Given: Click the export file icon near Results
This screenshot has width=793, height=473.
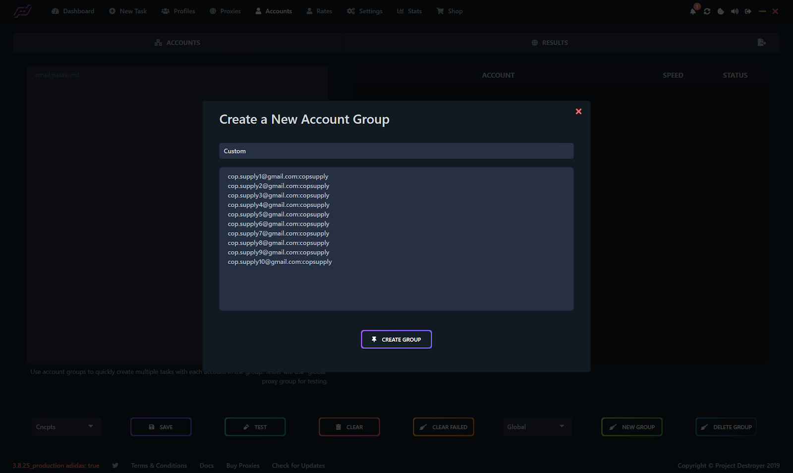Looking at the screenshot, I should click(762, 43).
